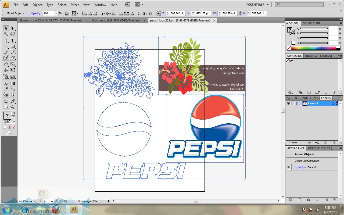Open the Opacity slider arrow in control bar
Image resolution: width=344 pixels, height=215 pixels.
tap(56, 13)
